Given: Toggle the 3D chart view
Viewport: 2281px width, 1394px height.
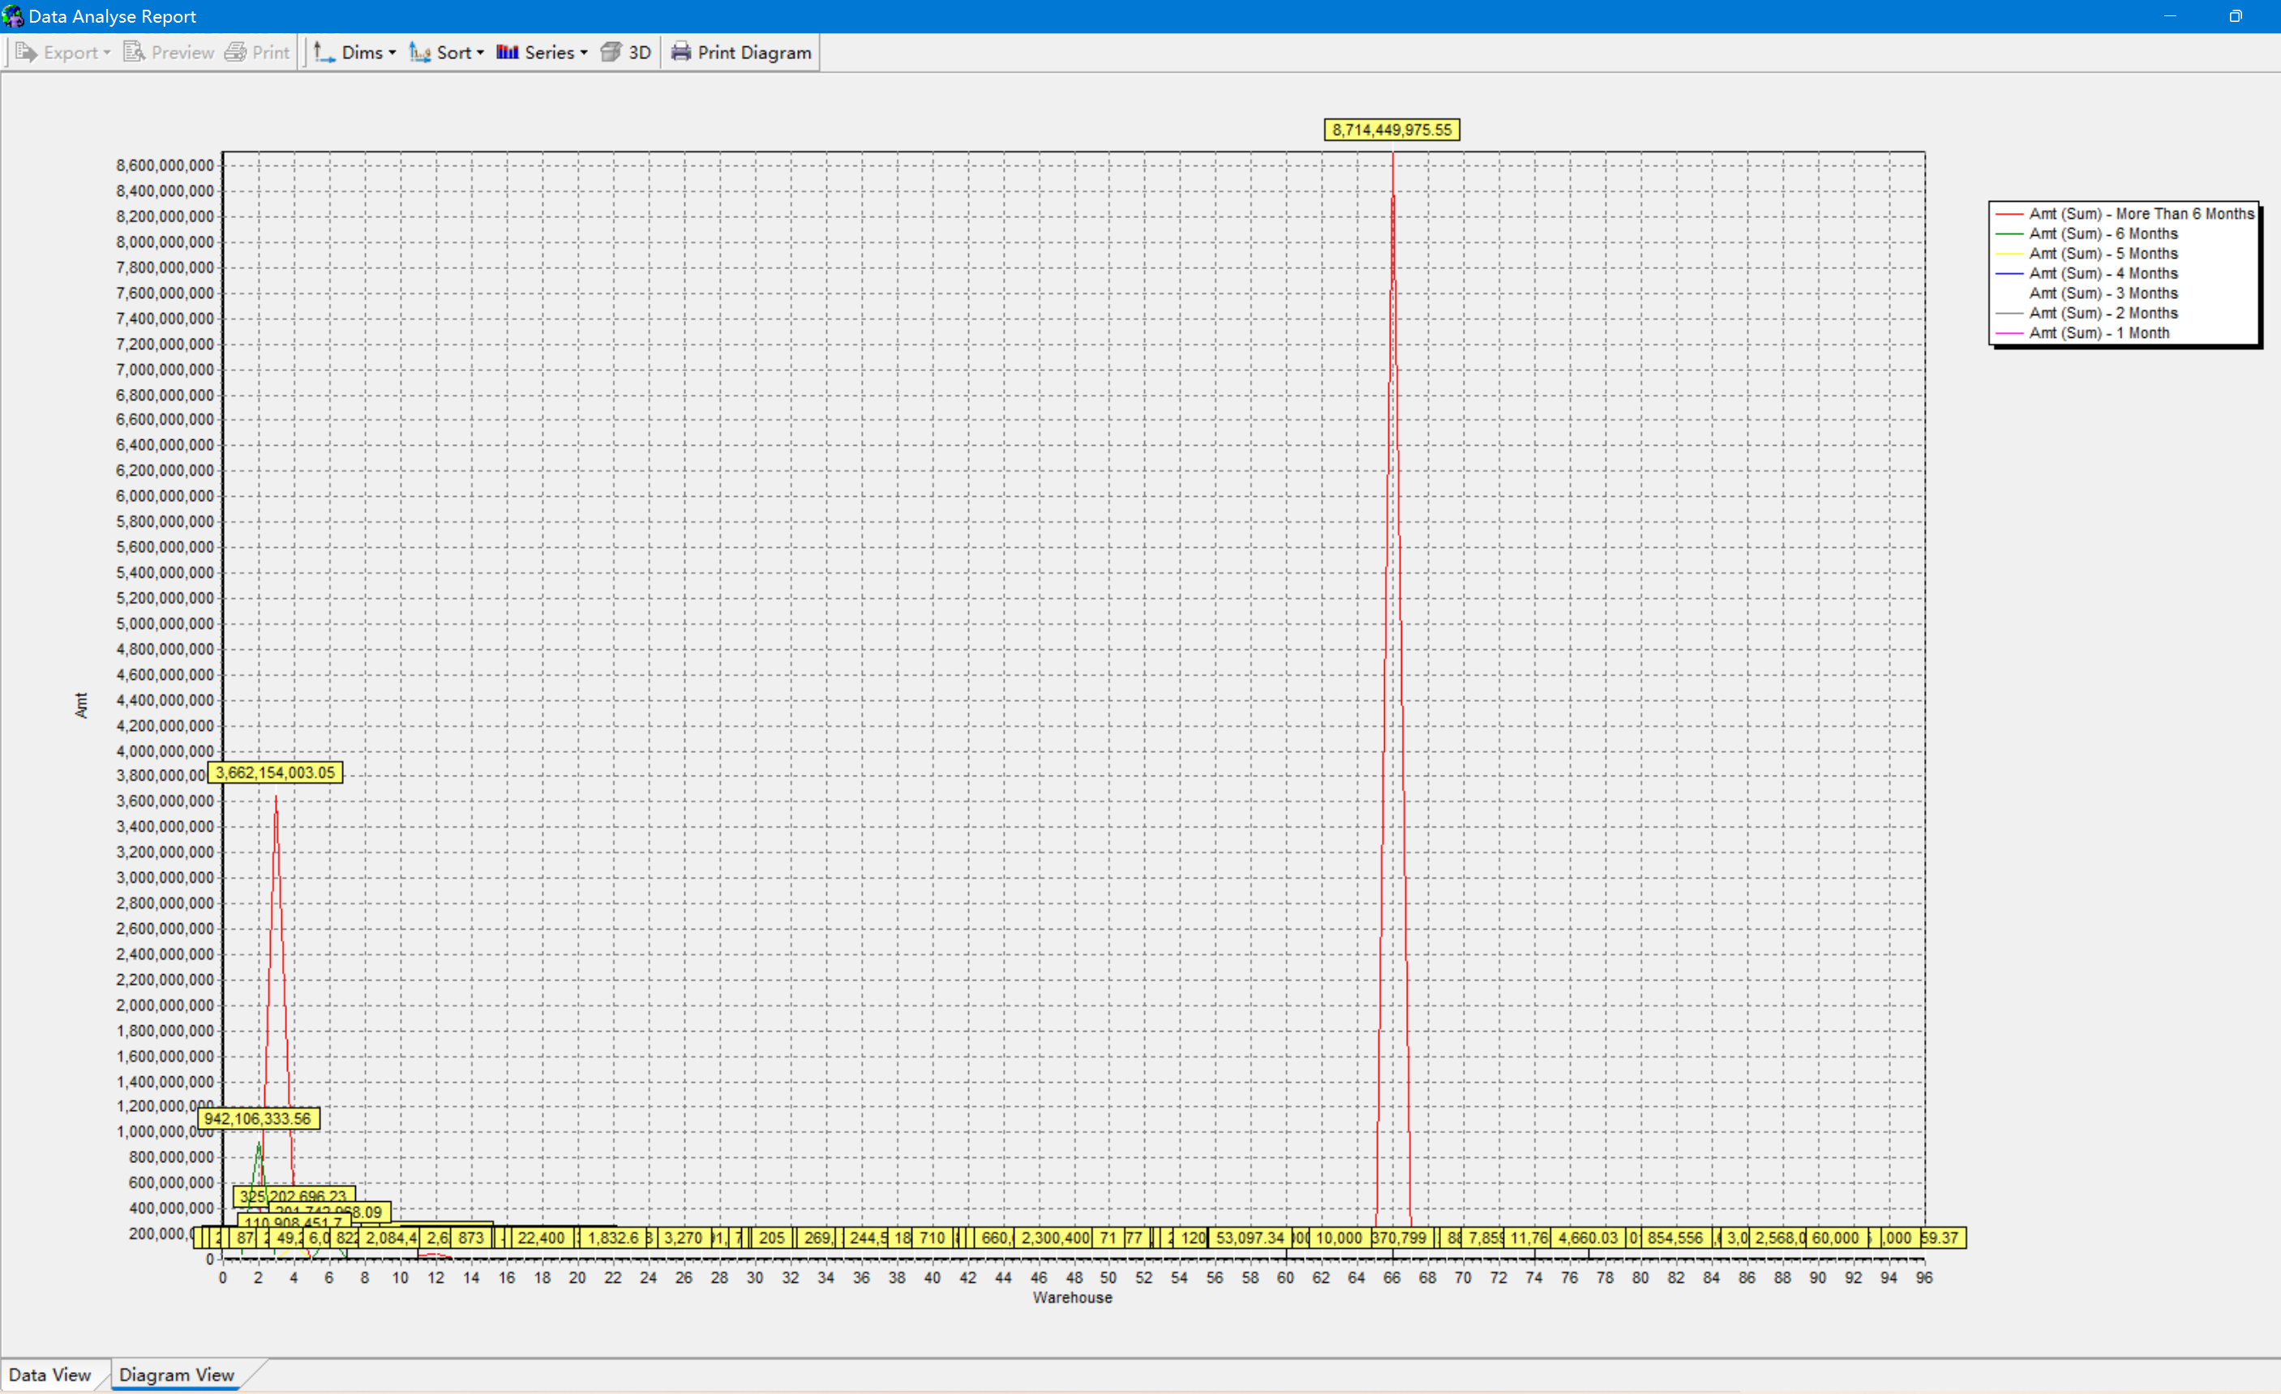Looking at the screenshot, I should tap(626, 53).
